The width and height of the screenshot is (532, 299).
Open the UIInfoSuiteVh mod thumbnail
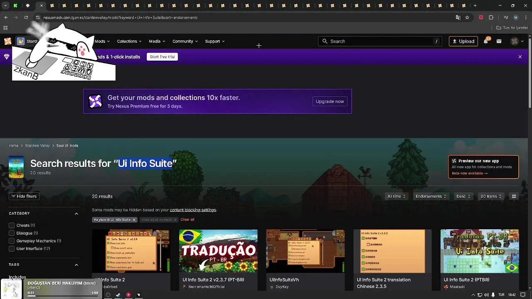pos(305,251)
